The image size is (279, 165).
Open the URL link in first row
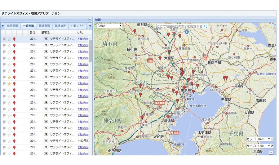click(x=83, y=39)
